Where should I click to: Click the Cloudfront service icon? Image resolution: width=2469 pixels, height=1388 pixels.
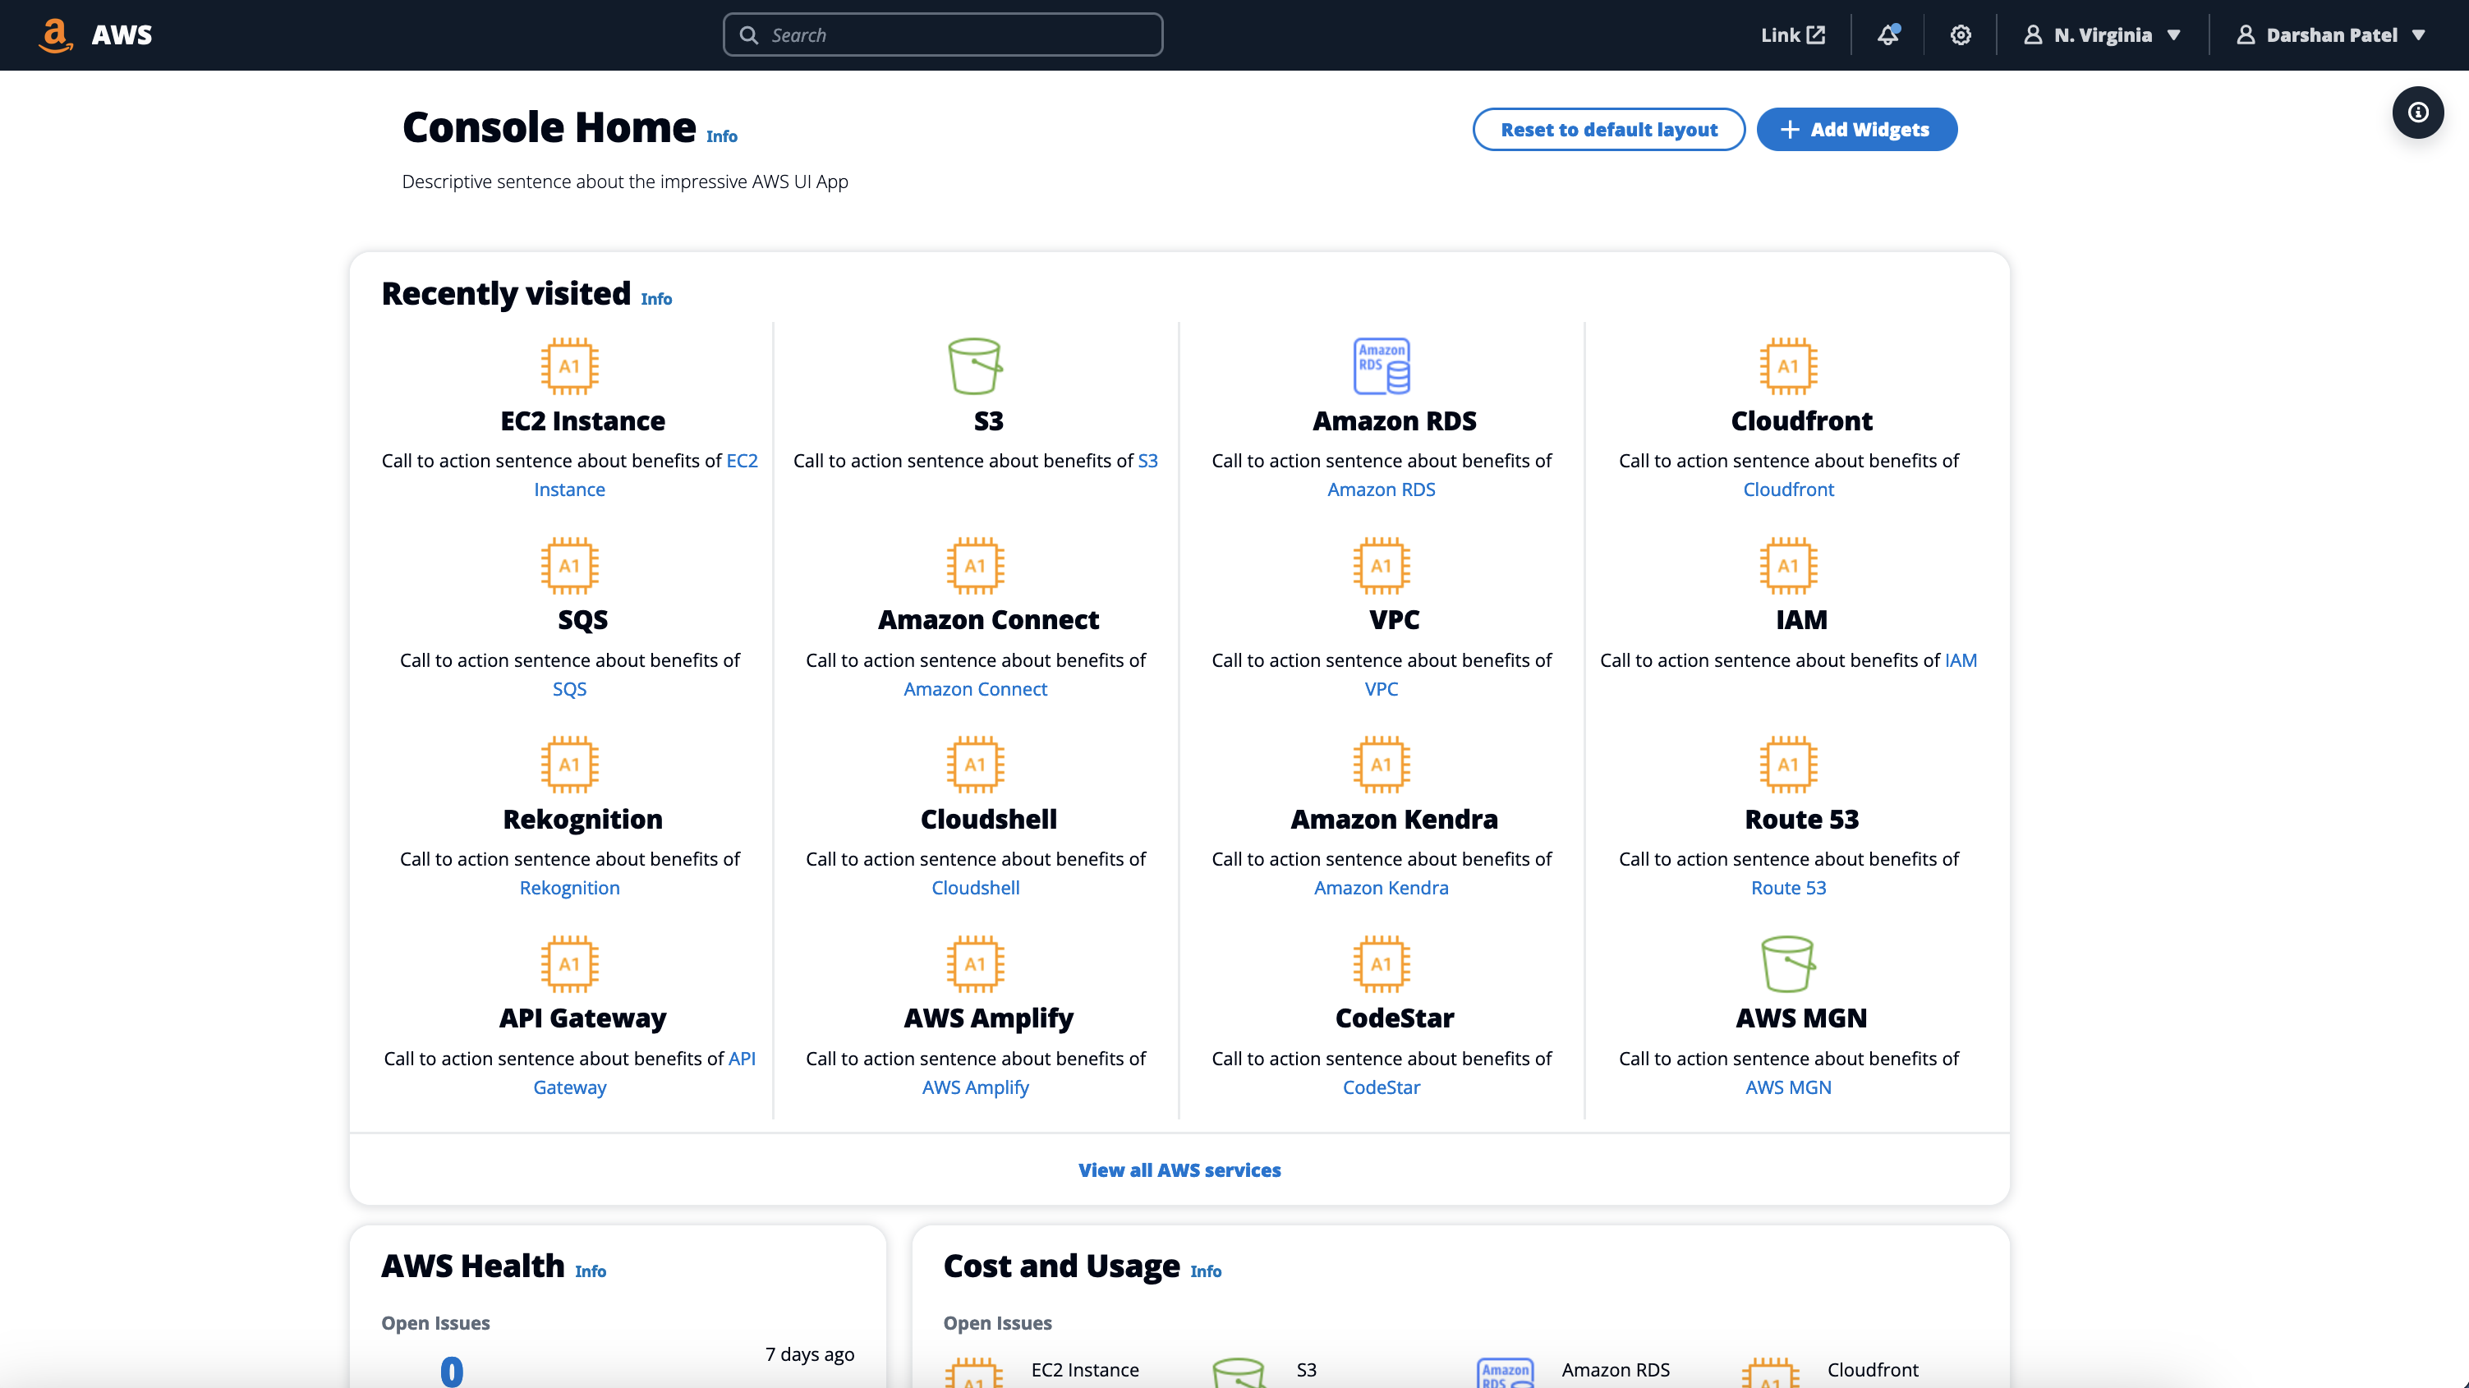[1787, 367]
